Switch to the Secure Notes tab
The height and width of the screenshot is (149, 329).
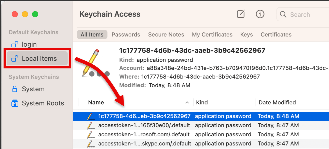pos(166,34)
